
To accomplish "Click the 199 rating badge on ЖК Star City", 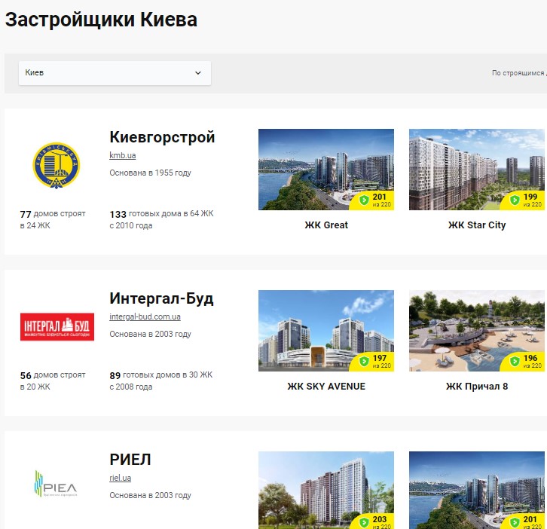I will click(x=525, y=200).
